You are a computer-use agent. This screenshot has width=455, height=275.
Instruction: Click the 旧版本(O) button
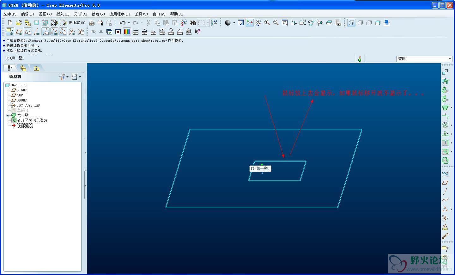pyautogui.click(x=77, y=23)
